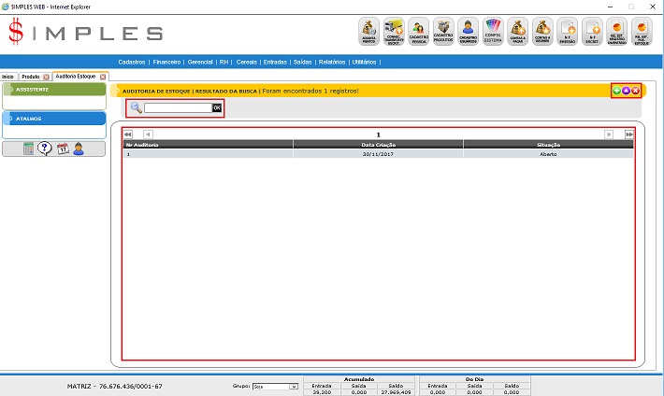This screenshot has width=664, height=396.
Task: Expand the Assistente side panel
Action: [52, 90]
